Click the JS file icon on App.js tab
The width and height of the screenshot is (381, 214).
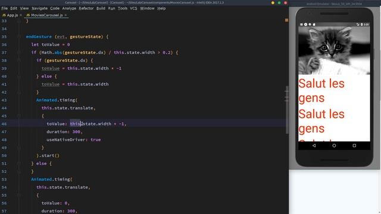point(4,15)
